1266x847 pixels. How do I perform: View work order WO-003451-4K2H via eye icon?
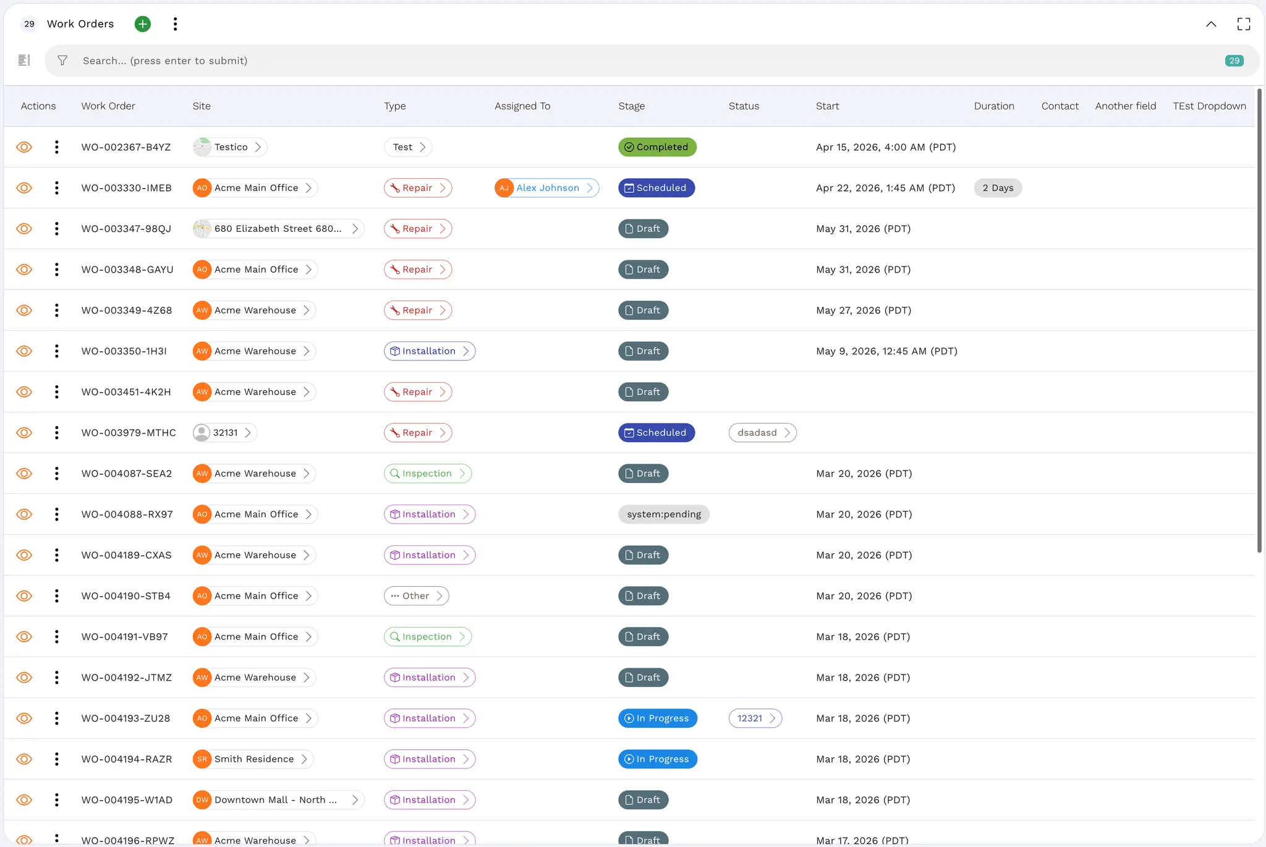tap(24, 392)
